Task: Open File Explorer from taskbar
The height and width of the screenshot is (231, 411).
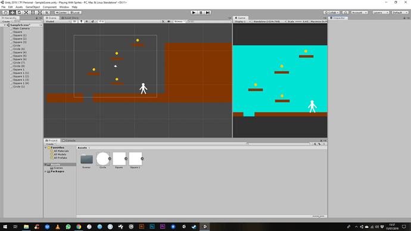Action: 26,227
